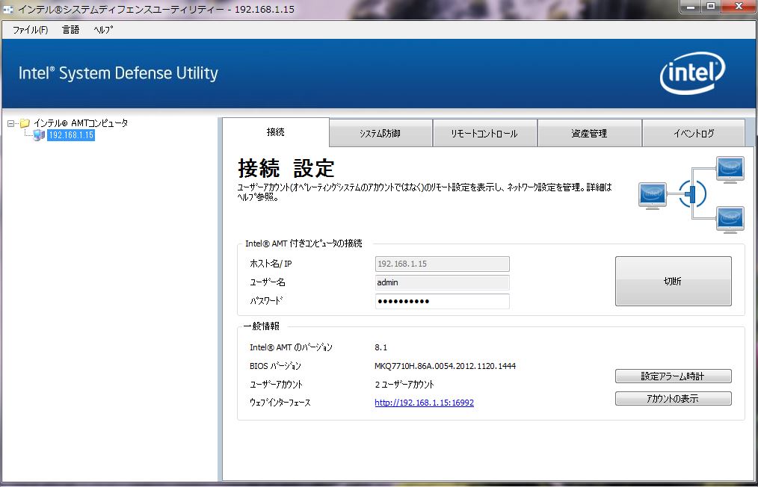Click the Intel® AMT 付きコンピュータの接続 group title
Screen dimensions: 758x487
(x=303, y=243)
